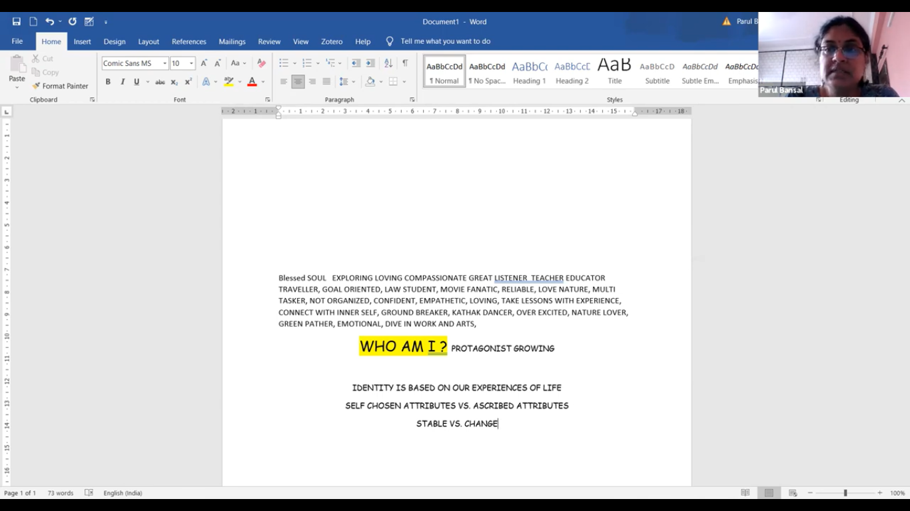Viewport: 910px width, 511px height.
Task: Switch to the References tab
Action: [x=189, y=41]
